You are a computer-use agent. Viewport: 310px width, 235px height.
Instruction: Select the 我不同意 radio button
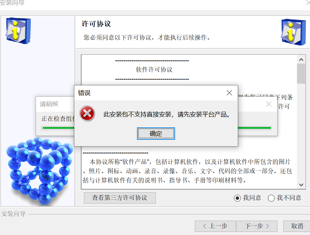pyautogui.click(x=271, y=198)
